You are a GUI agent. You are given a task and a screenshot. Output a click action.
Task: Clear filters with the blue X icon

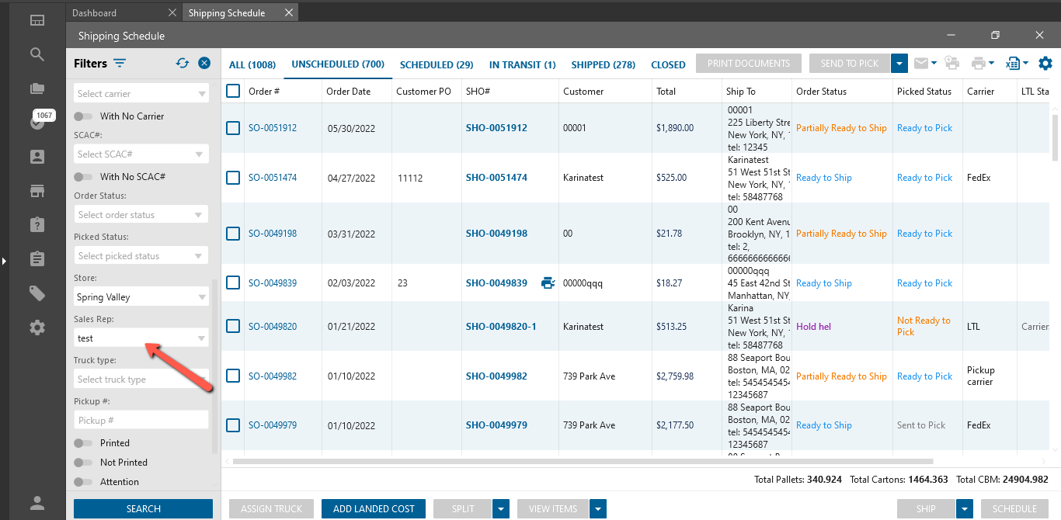(204, 63)
